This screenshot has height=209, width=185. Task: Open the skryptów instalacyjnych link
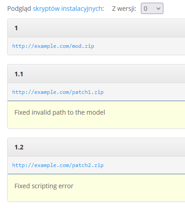tap(68, 9)
